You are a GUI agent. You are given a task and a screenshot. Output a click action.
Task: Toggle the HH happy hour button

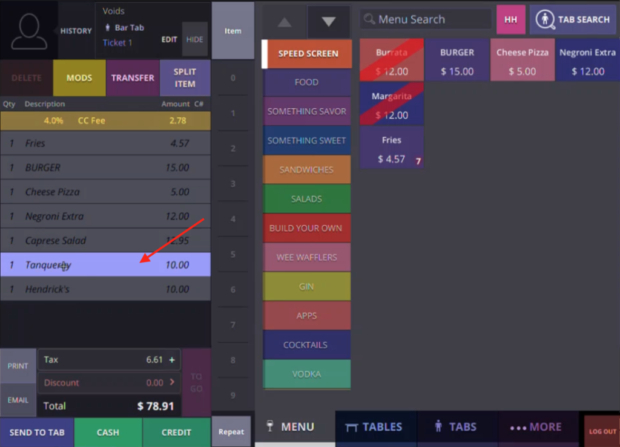click(510, 19)
